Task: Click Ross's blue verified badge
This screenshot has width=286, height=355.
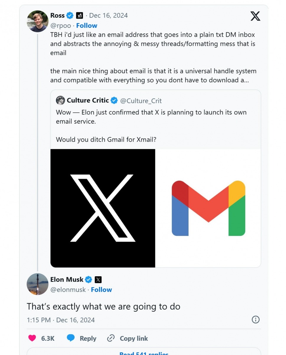Action: 70,15
